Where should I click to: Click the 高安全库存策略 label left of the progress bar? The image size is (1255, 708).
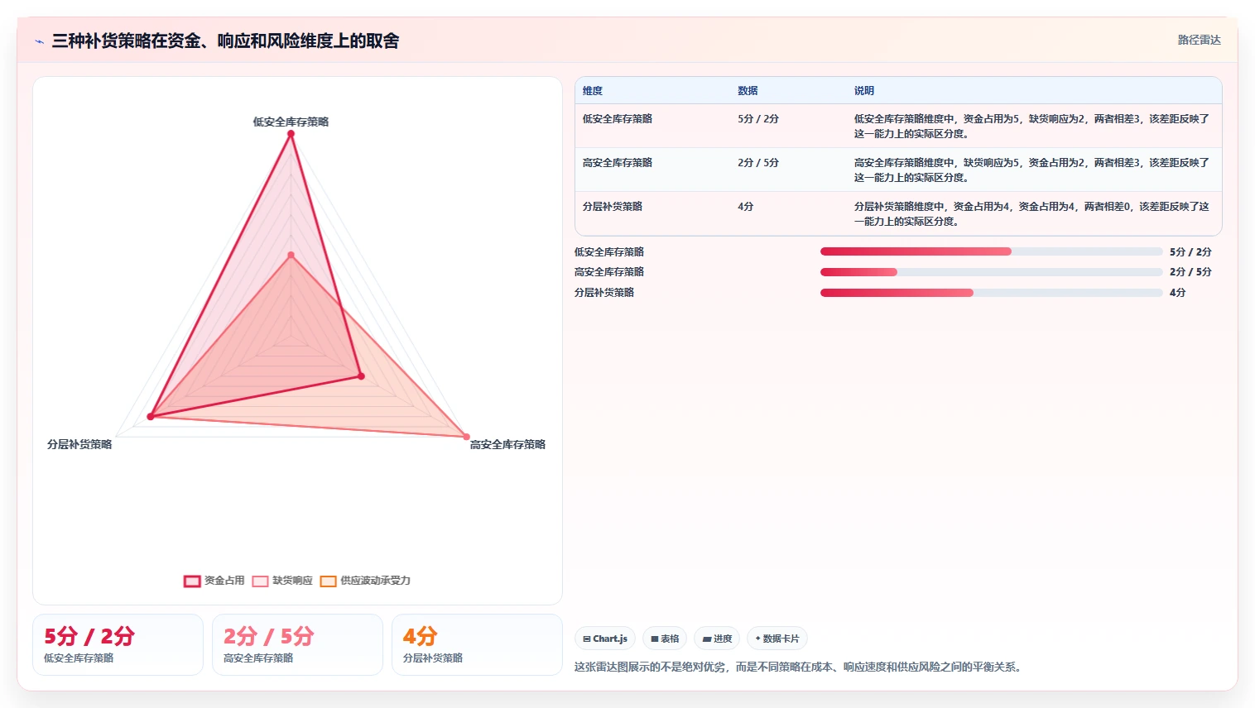[x=609, y=272]
